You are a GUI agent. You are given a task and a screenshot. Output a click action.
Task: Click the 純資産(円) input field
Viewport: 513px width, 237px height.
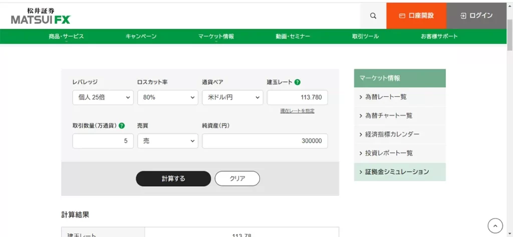pos(265,140)
